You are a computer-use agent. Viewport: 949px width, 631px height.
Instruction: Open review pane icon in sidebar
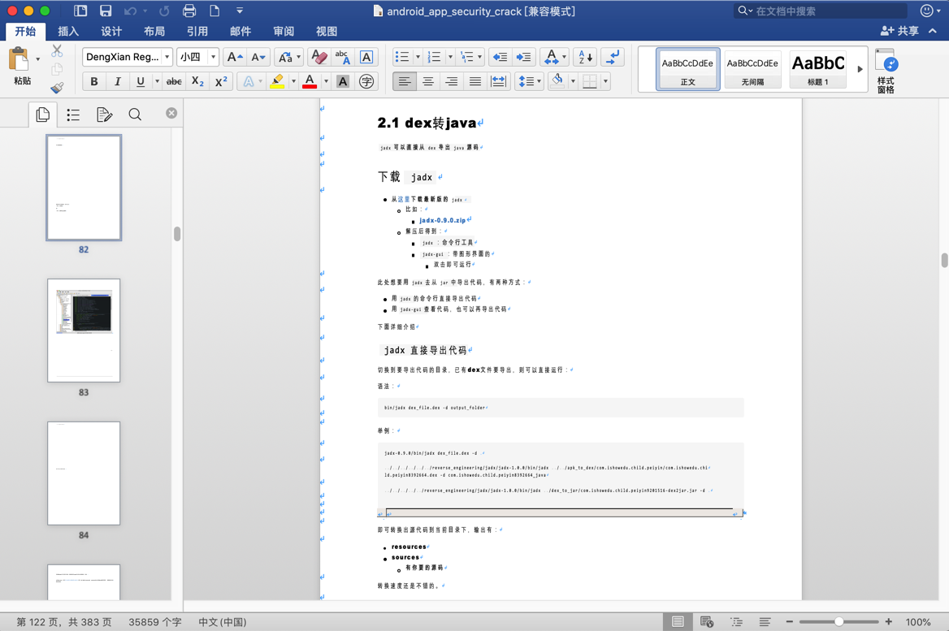tap(104, 115)
